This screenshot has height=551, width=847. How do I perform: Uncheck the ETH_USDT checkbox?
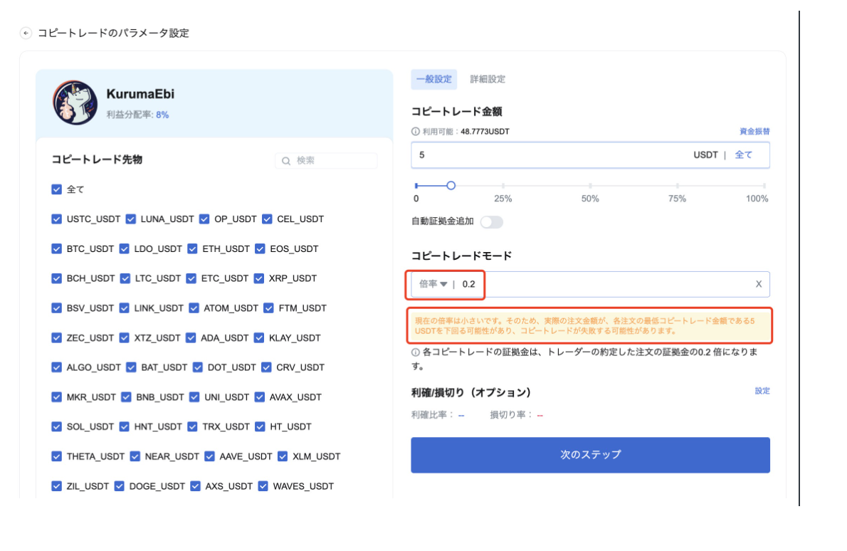pos(192,248)
